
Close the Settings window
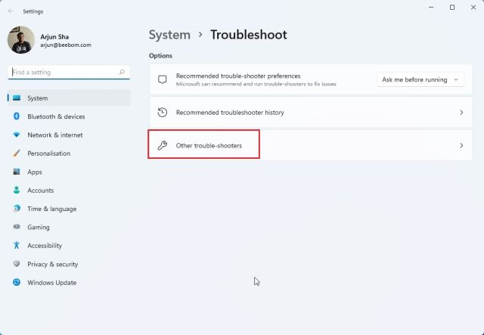tap(473, 8)
